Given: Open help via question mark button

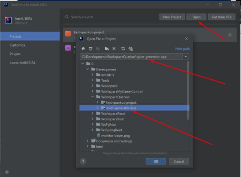Looking at the screenshot, I should [x=83, y=161].
